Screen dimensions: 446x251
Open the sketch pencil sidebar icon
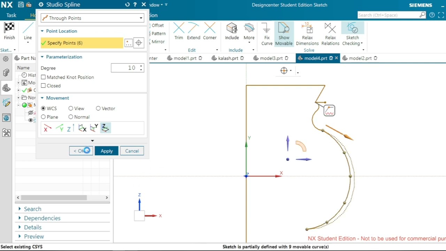coord(6,103)
